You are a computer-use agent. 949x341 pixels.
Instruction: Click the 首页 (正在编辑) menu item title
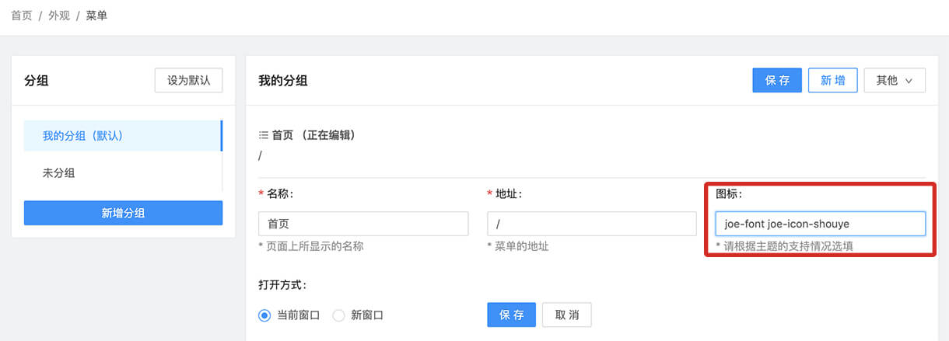coord(313,135)
